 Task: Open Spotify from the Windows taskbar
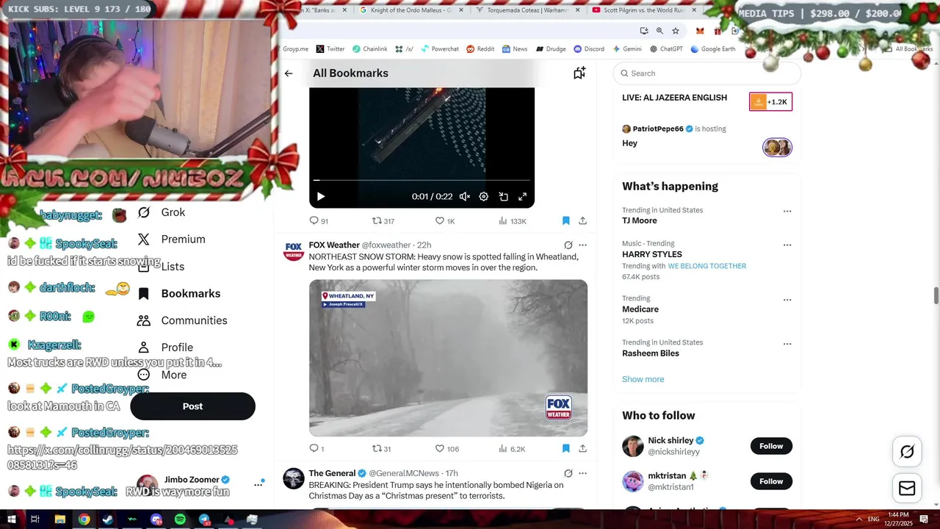(x=180, y=519)
